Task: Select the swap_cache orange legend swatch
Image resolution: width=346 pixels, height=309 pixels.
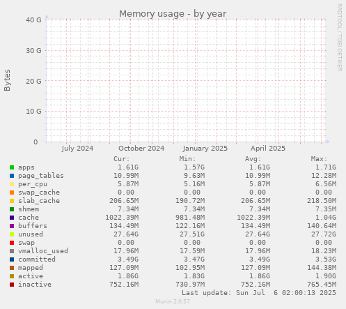Action: point(12,193)
